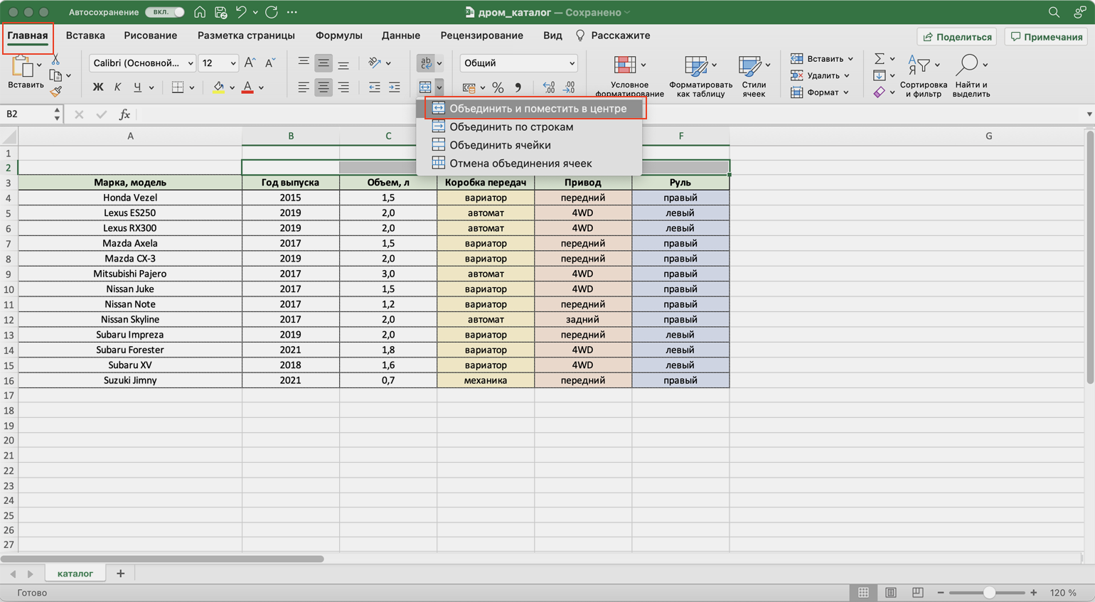Click the cut scissors icon
This screenshot has width=1095, height=602.
point(55,60)
